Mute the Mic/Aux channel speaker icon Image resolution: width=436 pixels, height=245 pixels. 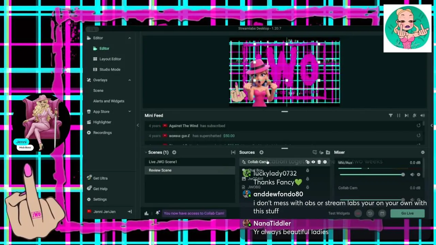click(412, 175)
